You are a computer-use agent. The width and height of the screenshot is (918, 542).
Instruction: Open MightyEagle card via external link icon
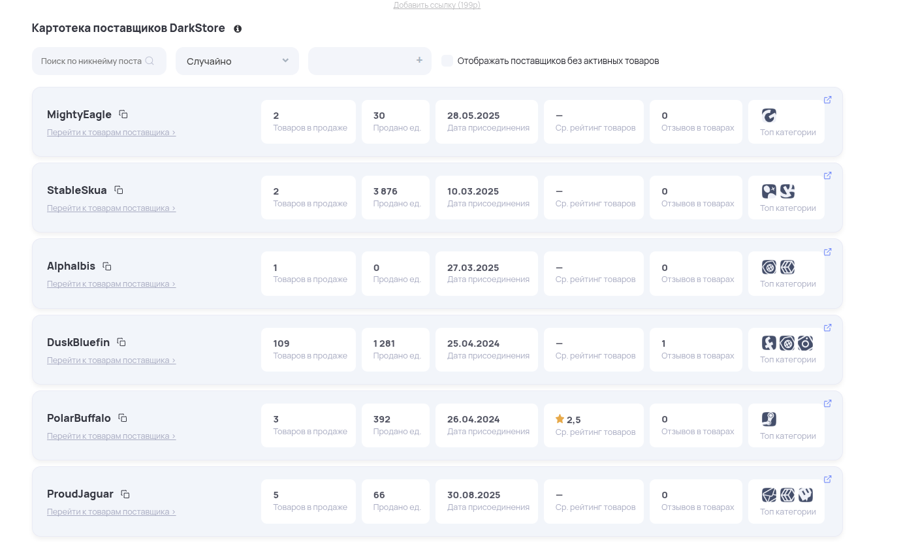click(x=827, y=100)
